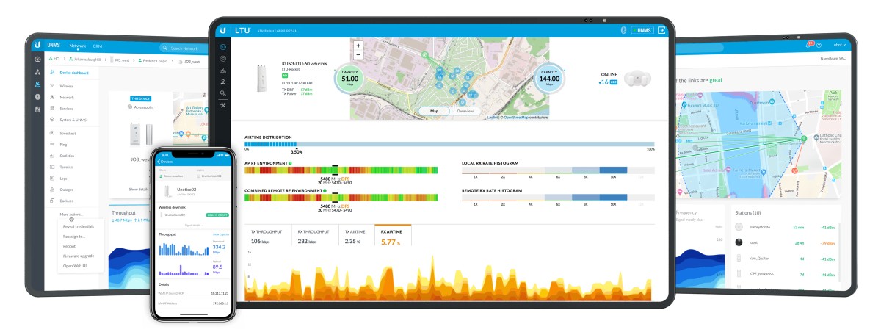The width and height of the screenshot is (881, 335).
Task: Open the Wireless section on left tablet
Action: point(67,86)
